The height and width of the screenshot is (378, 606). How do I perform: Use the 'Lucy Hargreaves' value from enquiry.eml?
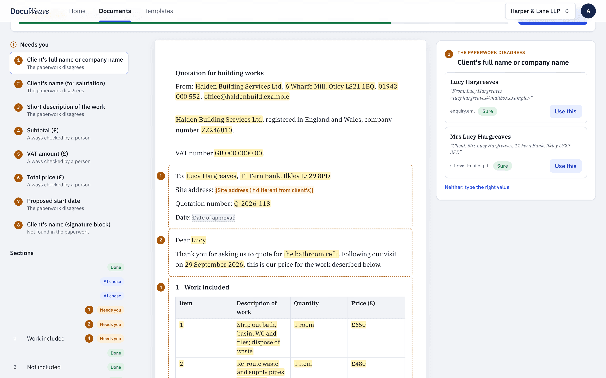(x=565, y=111)
